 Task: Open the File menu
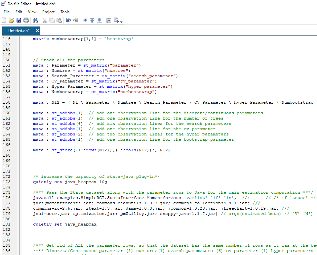pyautogui.click(x=7, y=12)
